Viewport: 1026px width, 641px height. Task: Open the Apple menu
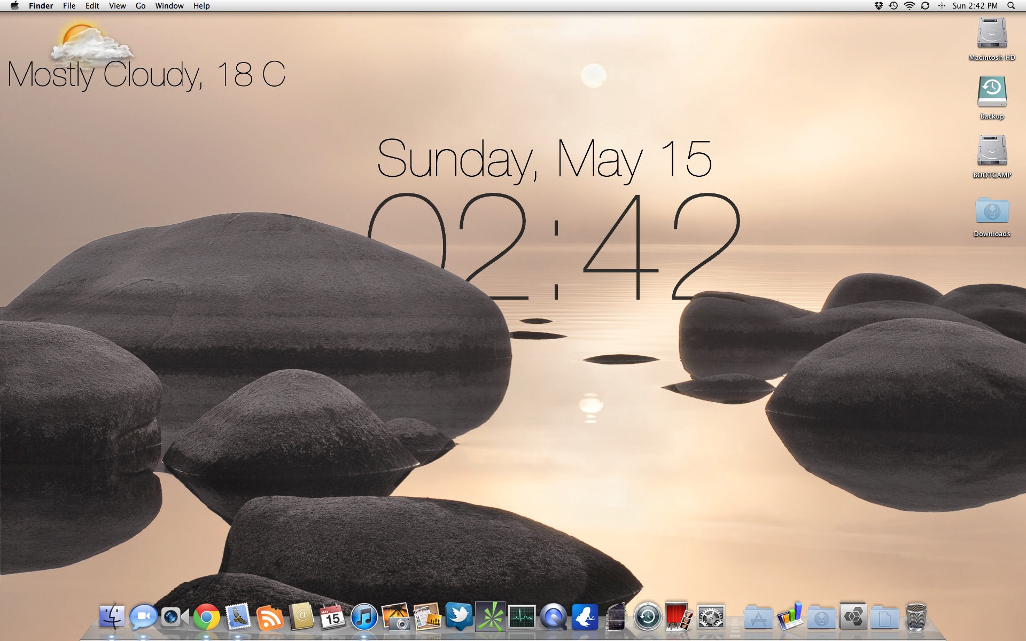[x=14, y=6]
